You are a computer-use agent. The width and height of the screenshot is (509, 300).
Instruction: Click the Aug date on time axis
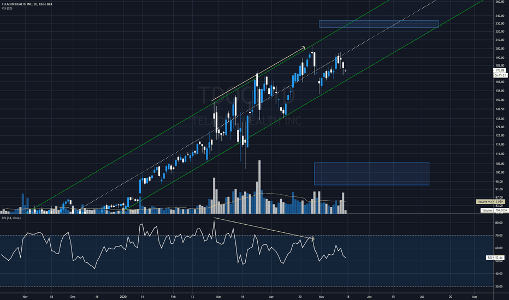point(474,297)
